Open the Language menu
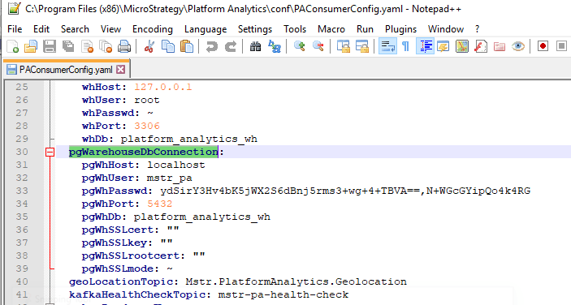571x305 pixels. (205, 29)
